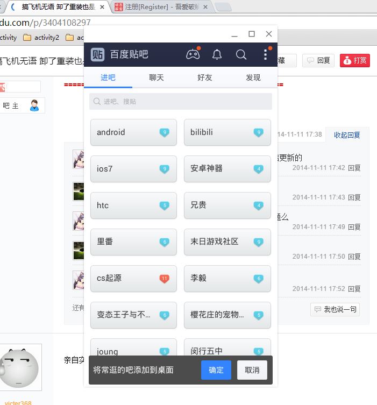Click level badge on bilibili card
This screenshot has width=377, height=405.
coord(259,132)
